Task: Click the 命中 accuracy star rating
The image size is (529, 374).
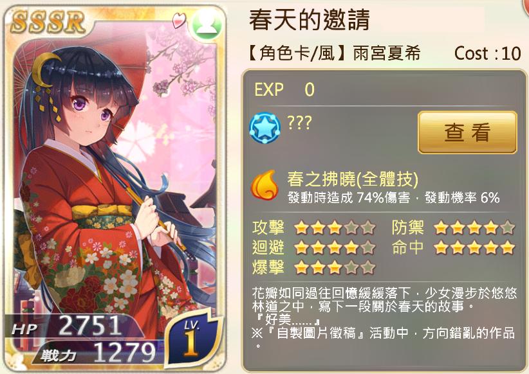Action: tap(474, 248)
